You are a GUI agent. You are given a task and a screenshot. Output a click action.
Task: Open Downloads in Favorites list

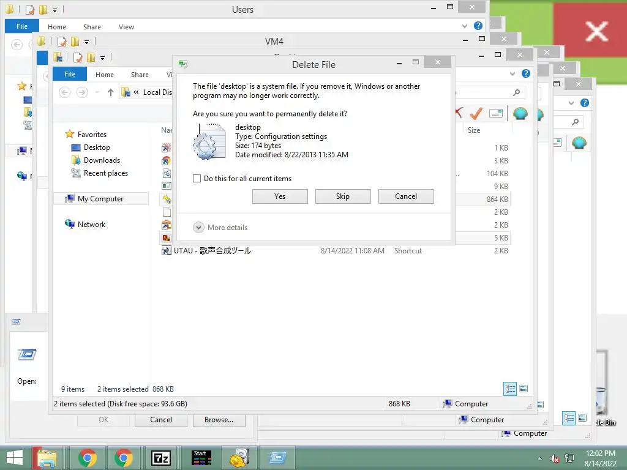tap(102, 160)
